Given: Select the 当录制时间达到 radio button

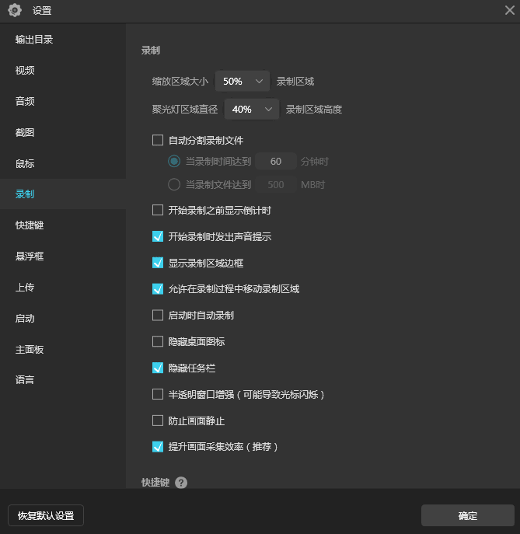Looking at the screenshot, I should (x=174, y=162).
